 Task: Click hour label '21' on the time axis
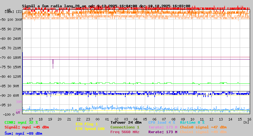(69, 119)
